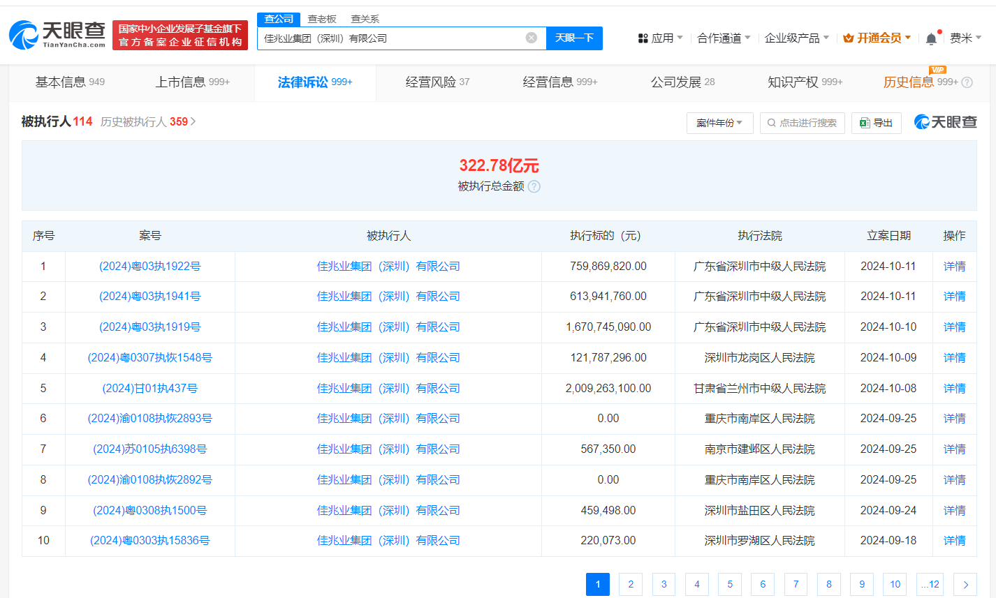This screenshot has height=598, width=996.
Task: Open case (2024)粤0308执1500号
Action: point(150,511)
